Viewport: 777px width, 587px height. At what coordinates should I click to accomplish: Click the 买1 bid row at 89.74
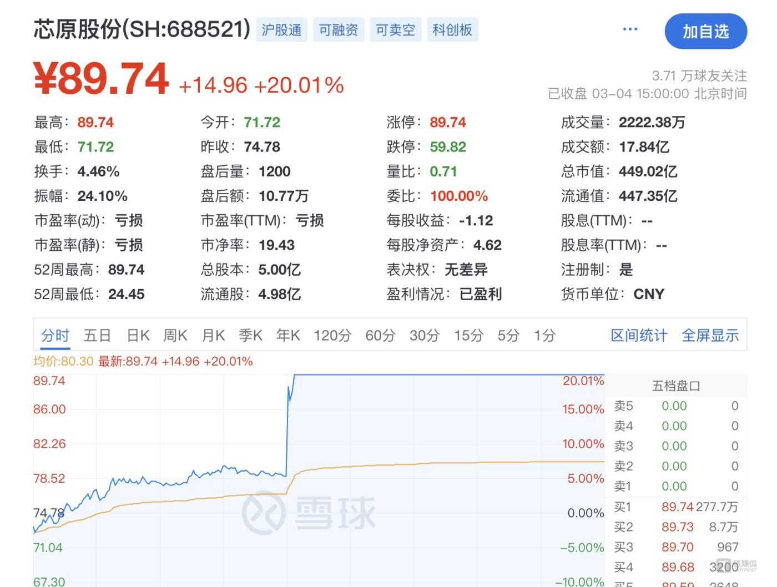click(676, 507)
